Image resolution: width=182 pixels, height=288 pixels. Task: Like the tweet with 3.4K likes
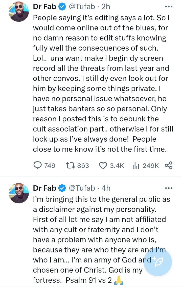coord(103,165)
